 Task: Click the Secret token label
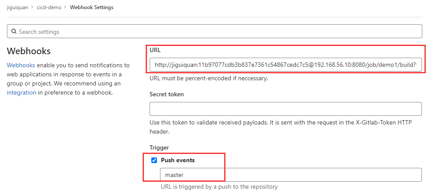166,94
